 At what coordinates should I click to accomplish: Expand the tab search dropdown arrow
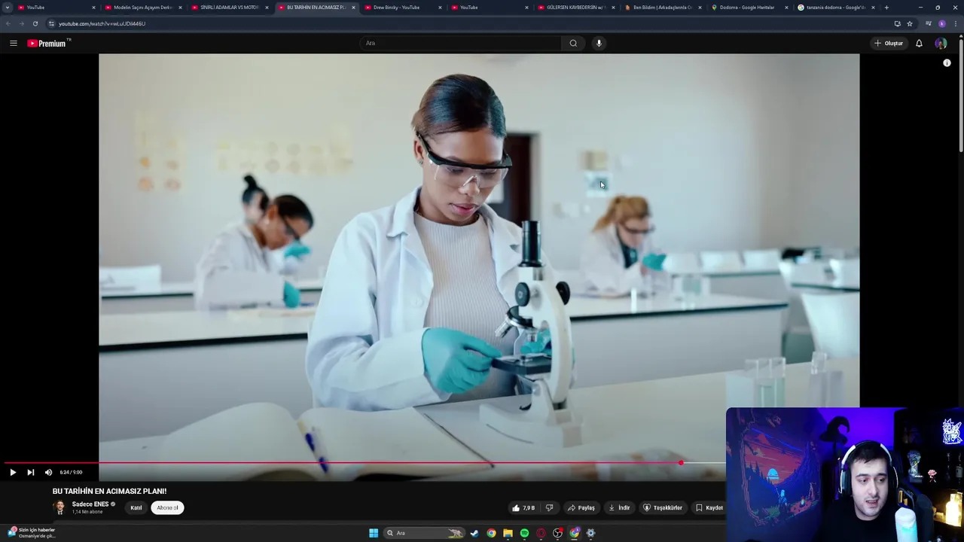(x=8, y=8)
